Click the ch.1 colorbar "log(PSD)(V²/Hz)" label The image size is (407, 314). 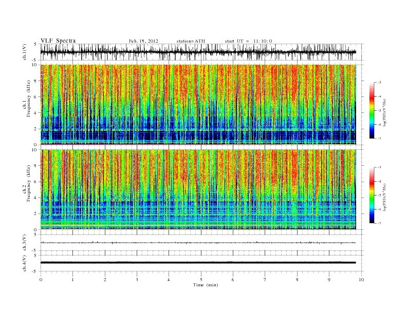tap(384, 112)
